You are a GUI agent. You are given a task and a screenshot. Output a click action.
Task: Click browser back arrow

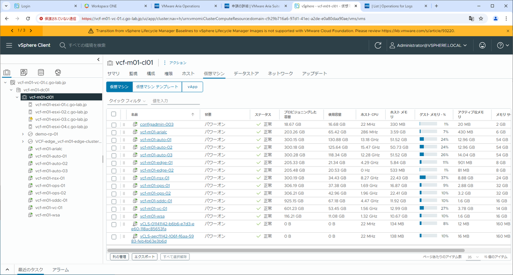(x=6, y=19)
